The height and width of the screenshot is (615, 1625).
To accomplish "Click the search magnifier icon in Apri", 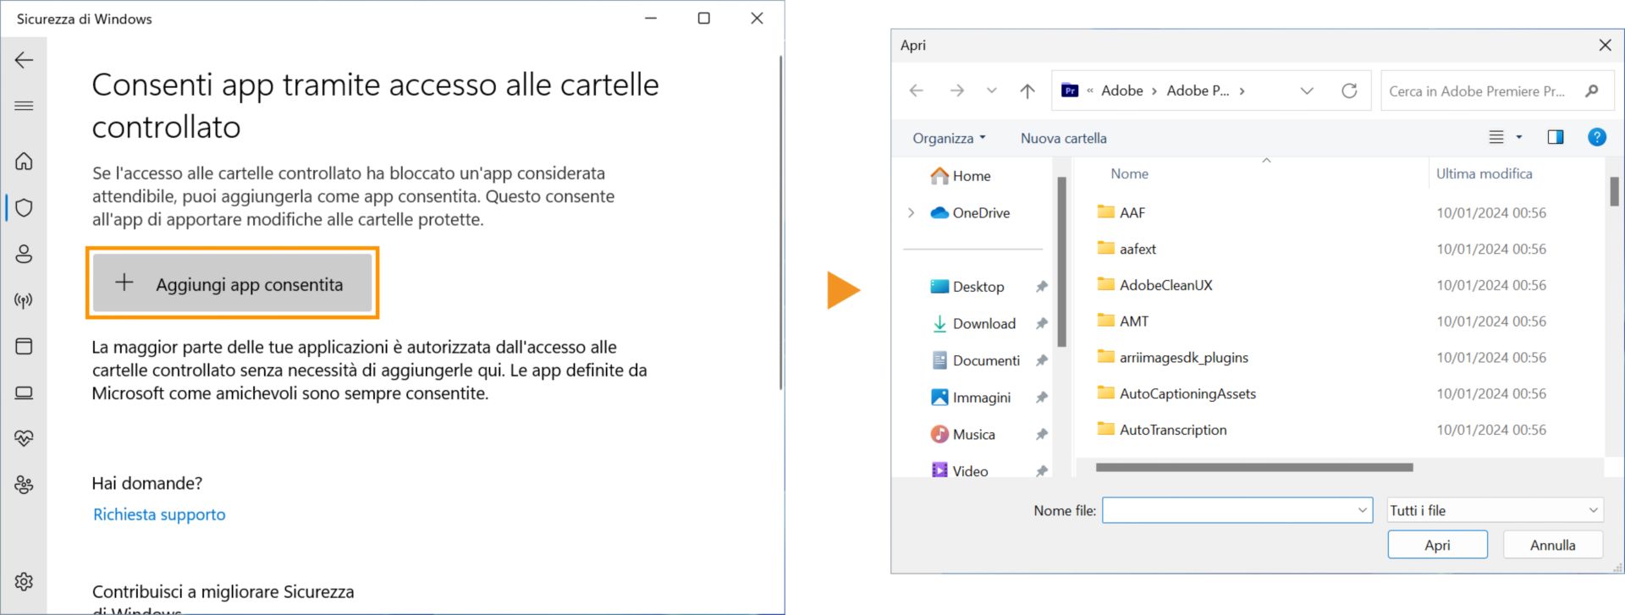I will click(1592, 91).
